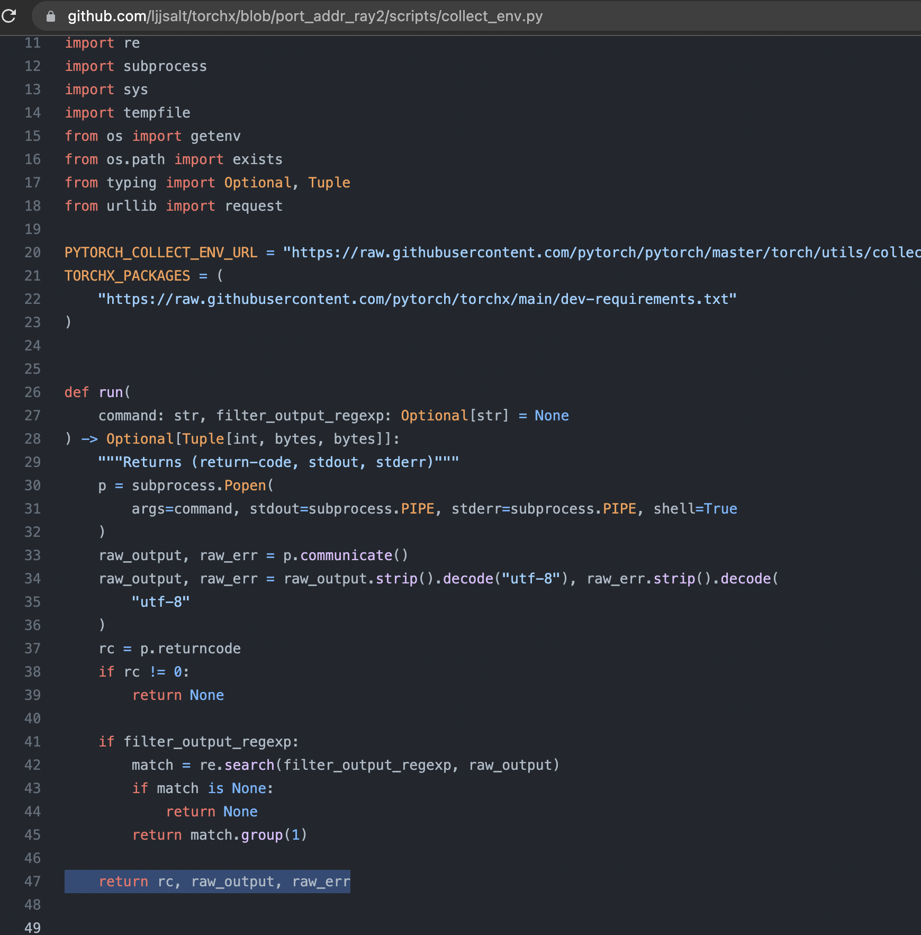Select line number 37

[33, 649]
